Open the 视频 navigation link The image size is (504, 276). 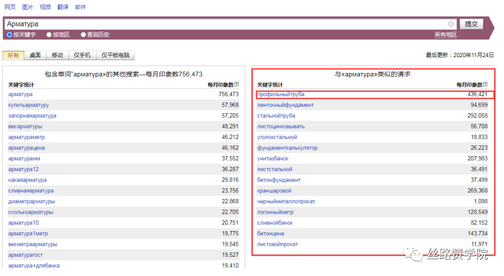45,7
